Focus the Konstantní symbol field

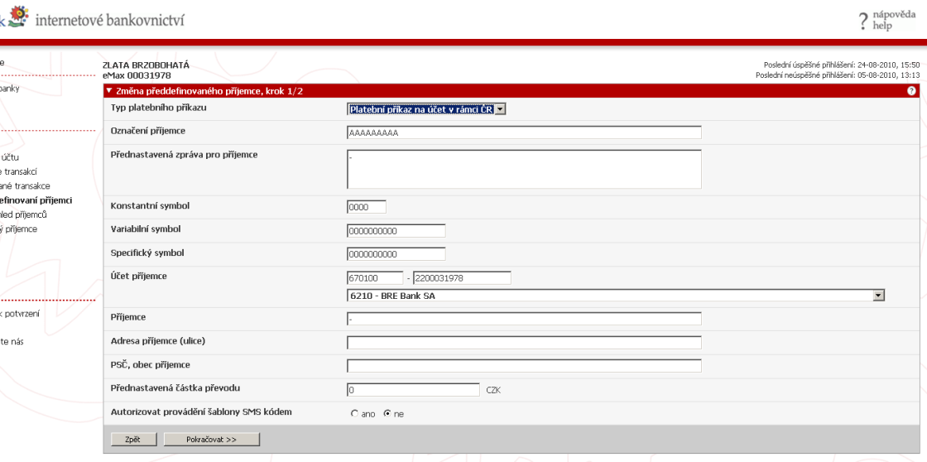click(367, 207)
